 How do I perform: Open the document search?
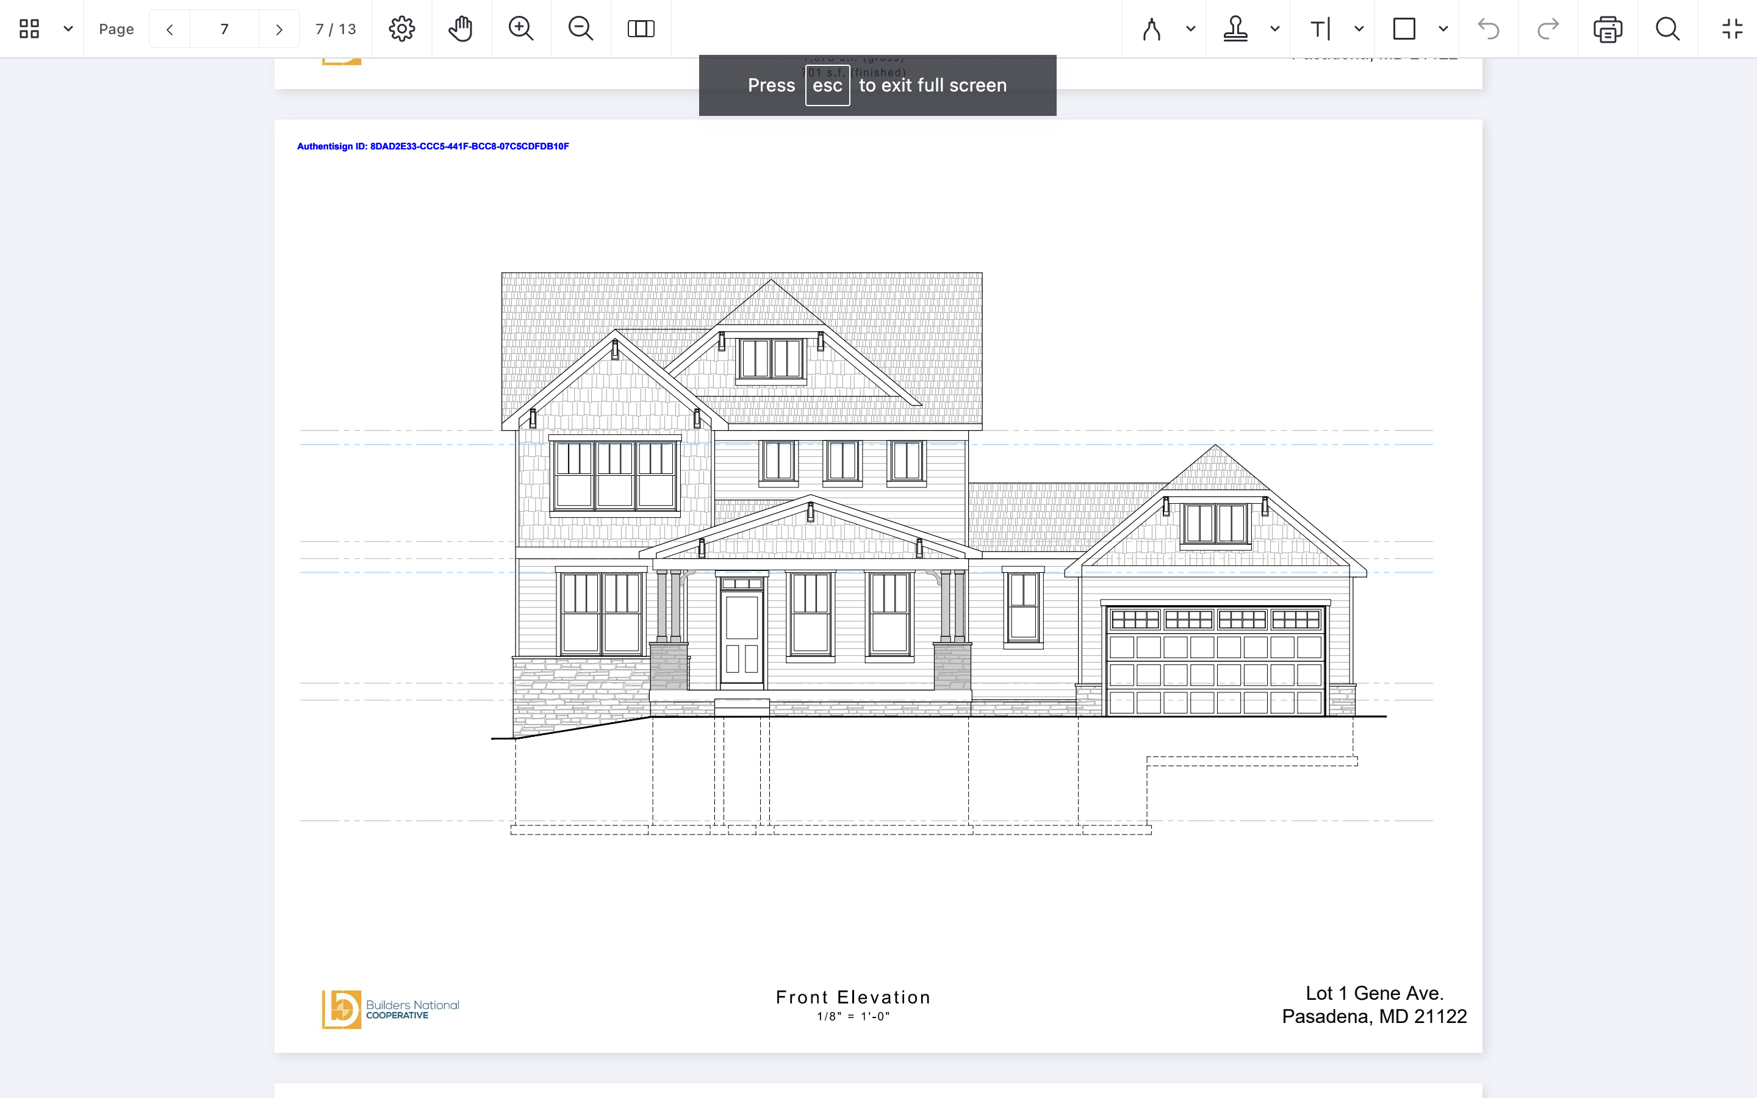click(x=1668, y=29)
